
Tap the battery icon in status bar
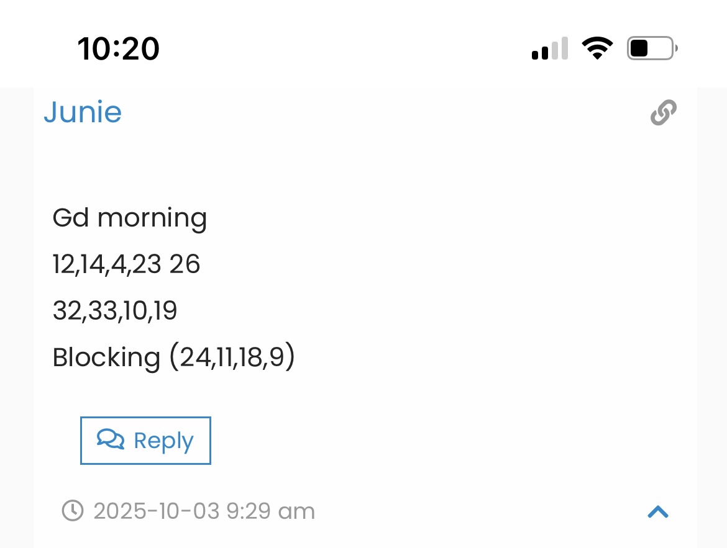click(x=652, y=48)
